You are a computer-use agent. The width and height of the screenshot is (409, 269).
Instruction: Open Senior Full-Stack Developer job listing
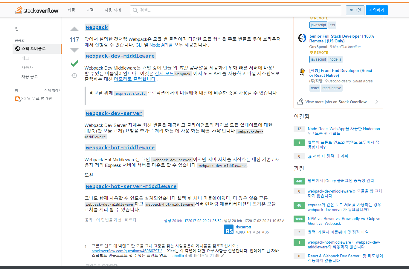click(342, 39)
